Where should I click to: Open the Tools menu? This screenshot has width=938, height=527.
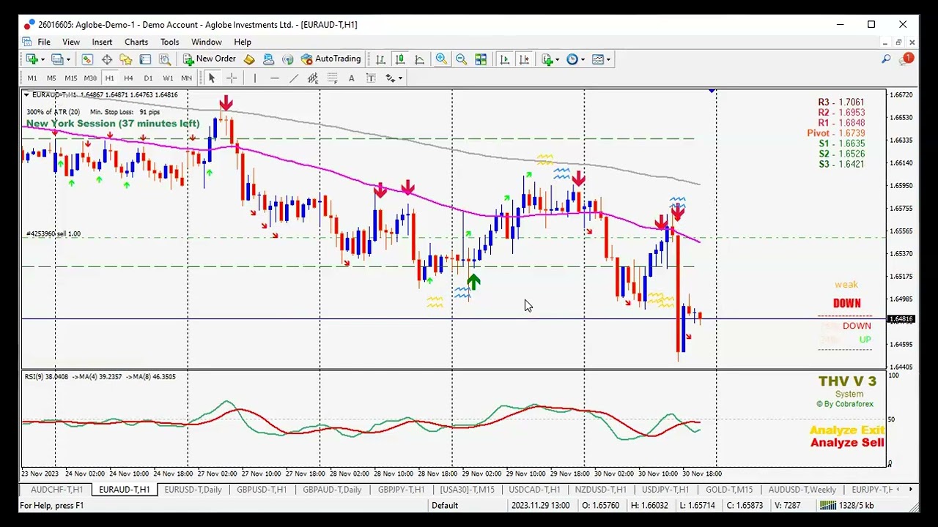pyautogui.click(x=169, y=42)
